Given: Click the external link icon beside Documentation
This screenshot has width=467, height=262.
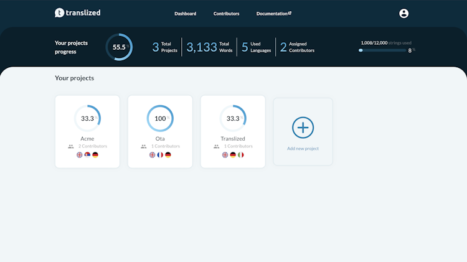Looking at the screenshot, I should 290,13.
